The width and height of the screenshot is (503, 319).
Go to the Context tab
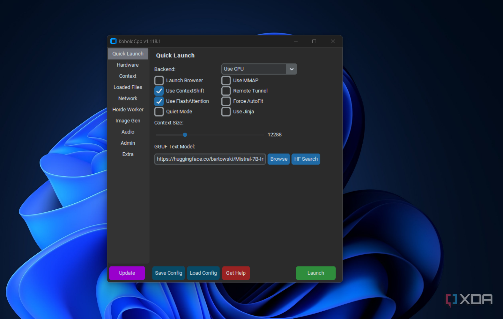pos(128,76)
